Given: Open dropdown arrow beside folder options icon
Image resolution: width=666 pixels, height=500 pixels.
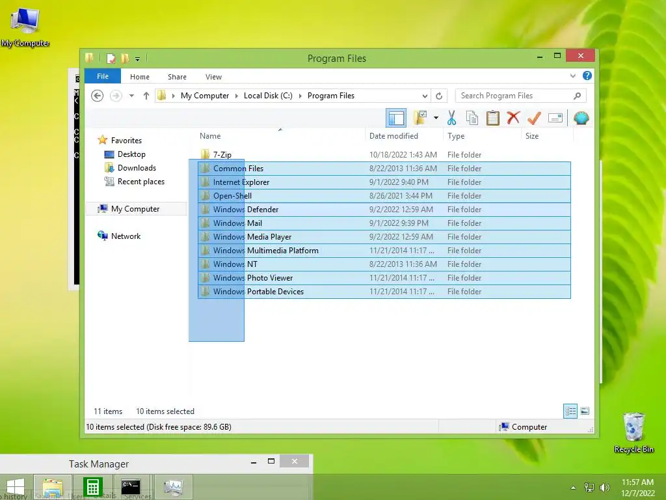Looking at the screenshot, I should click(436, 118).
